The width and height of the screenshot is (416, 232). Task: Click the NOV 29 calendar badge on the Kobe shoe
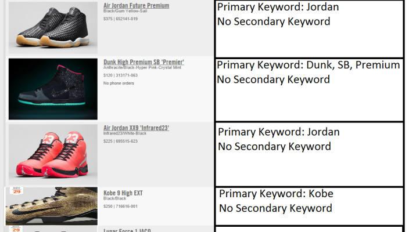pos(17,191)
